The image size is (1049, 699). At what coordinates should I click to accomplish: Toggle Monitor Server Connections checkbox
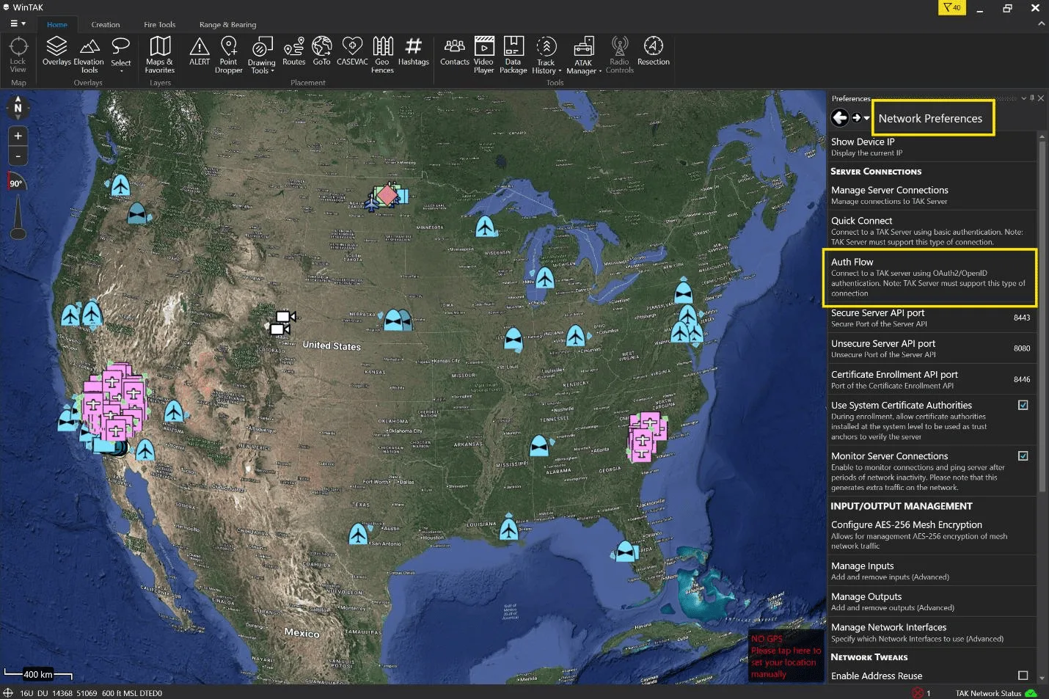[x=1023, y=455]
